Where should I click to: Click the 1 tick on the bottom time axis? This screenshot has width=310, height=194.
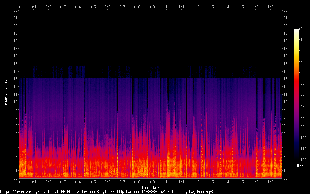pos(167,182)
